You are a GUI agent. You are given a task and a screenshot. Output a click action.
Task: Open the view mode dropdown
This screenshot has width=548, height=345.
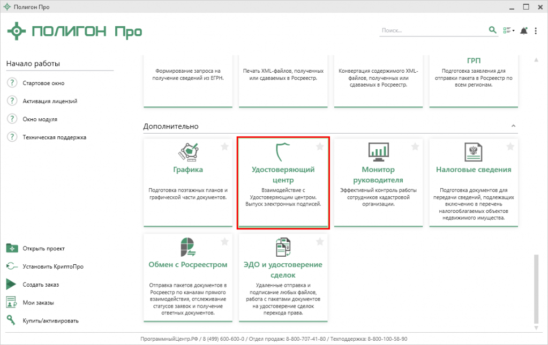(x=508, y=30)
